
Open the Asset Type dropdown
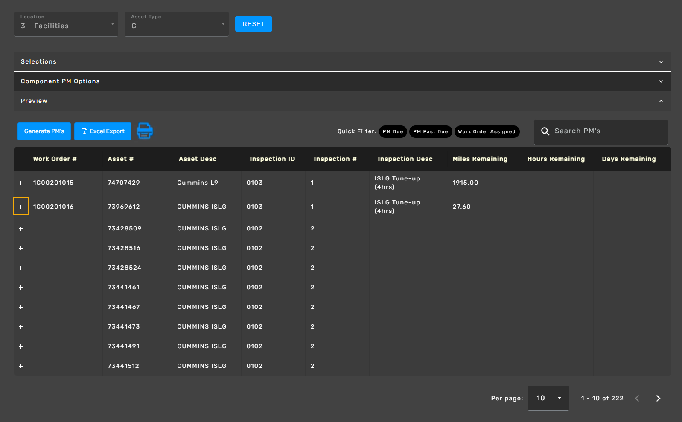point(177,24)
